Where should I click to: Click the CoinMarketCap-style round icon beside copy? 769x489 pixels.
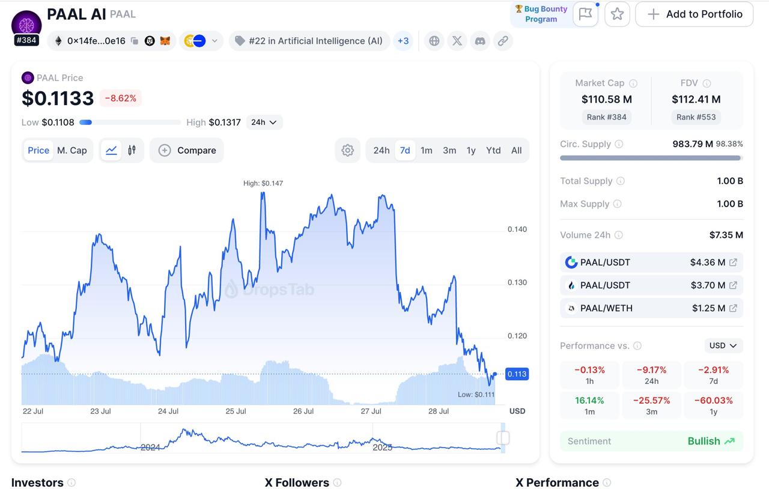(x=150, y=41)
